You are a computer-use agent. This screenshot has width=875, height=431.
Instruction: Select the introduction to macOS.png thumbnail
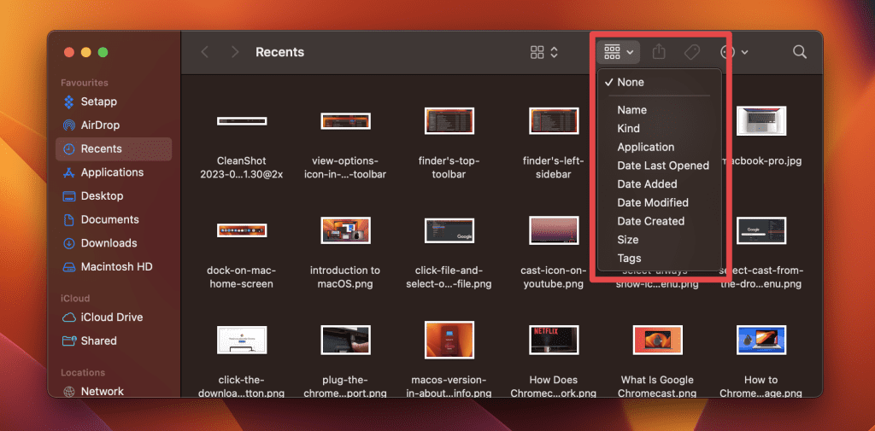pyautogui.click(x=345, y=230)
